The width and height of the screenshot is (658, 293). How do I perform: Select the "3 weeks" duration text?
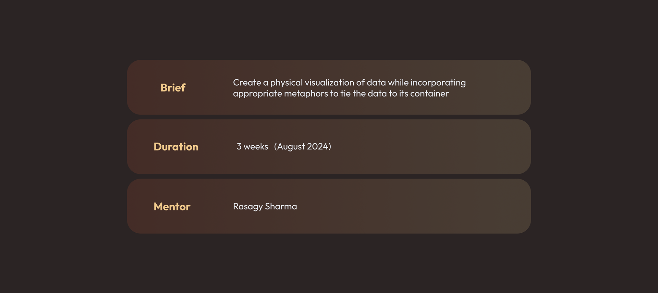pos(252,147)
